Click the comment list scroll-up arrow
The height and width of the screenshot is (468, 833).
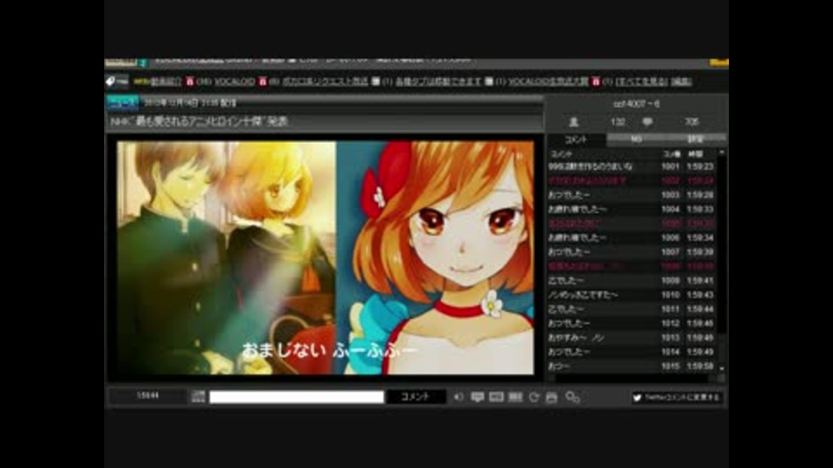[721, 153]
